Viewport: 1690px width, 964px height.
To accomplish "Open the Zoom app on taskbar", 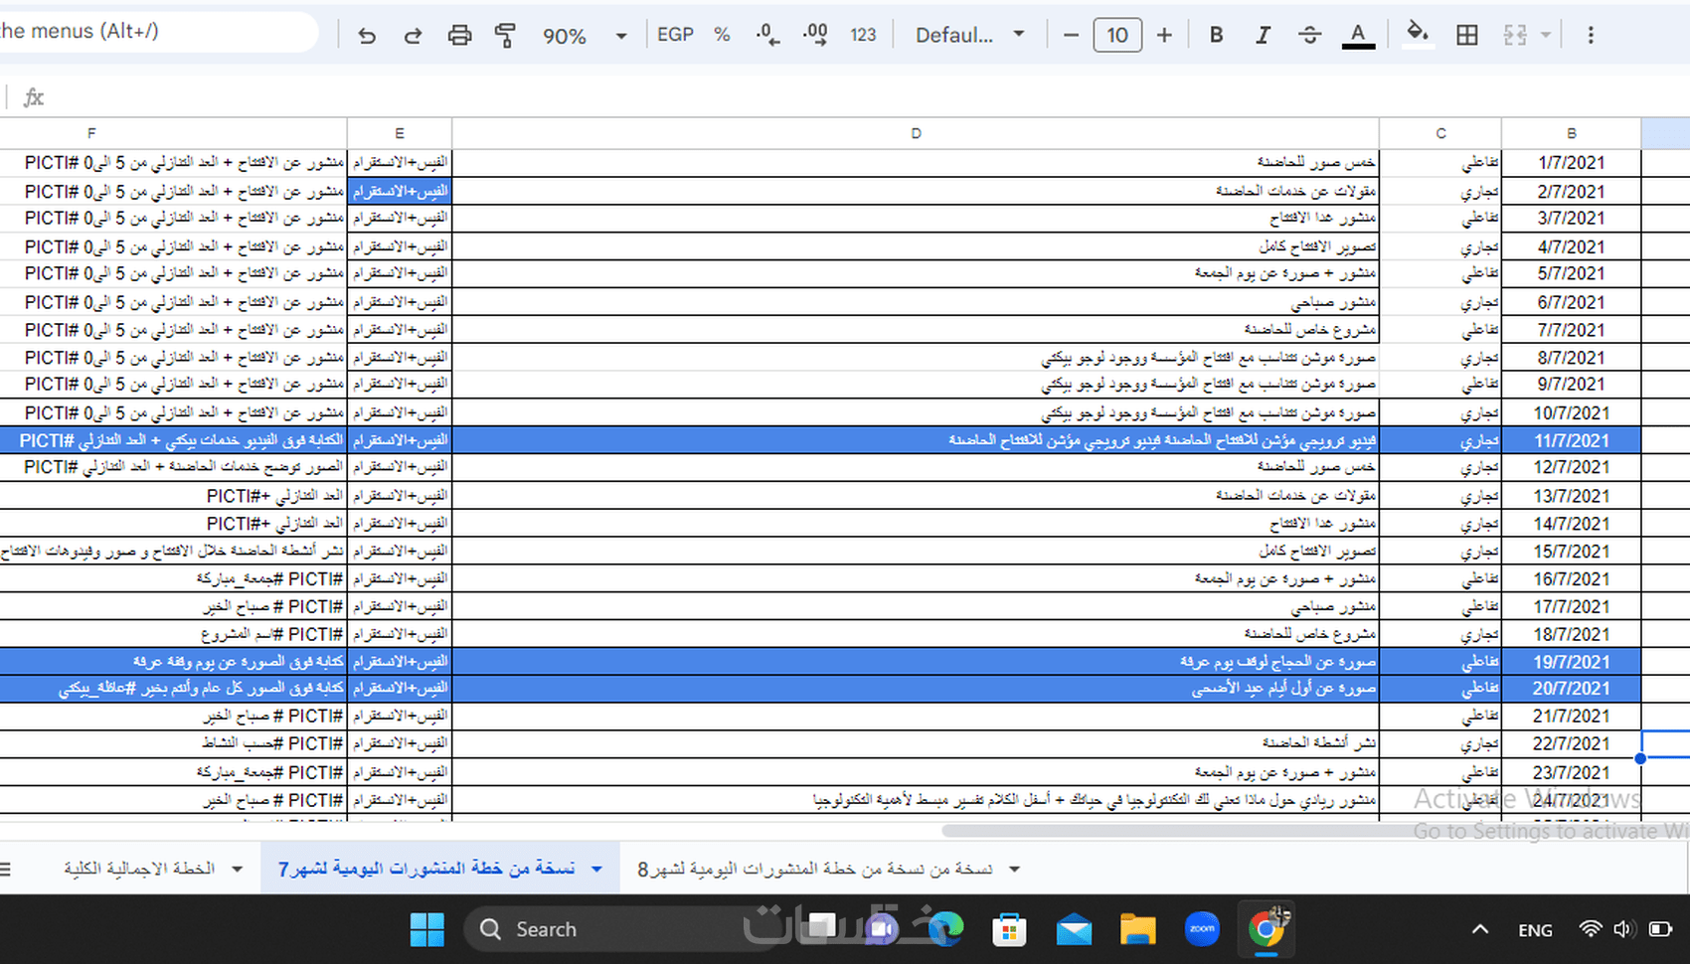I will point(1202,929).
